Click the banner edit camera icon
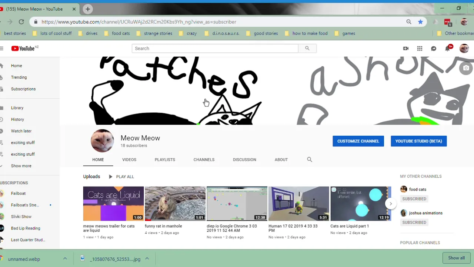Viewport: 474px width, 267px height. point(466,68)
